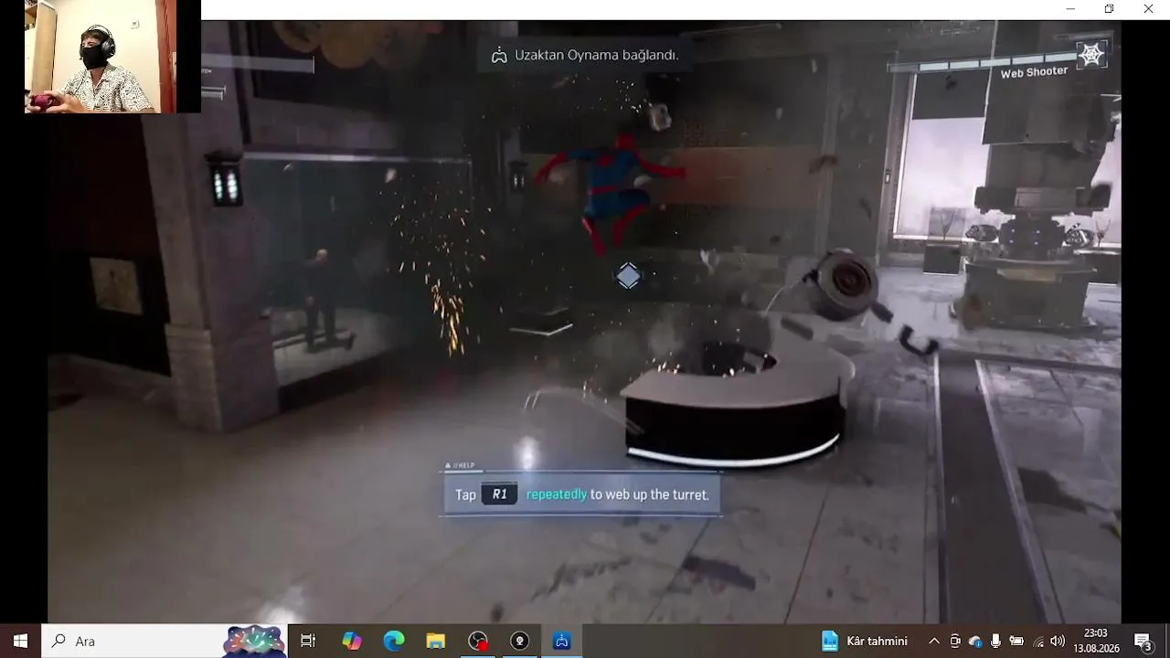
Task: Close the Remote Play window
Action: click(x=1148, y=9)
